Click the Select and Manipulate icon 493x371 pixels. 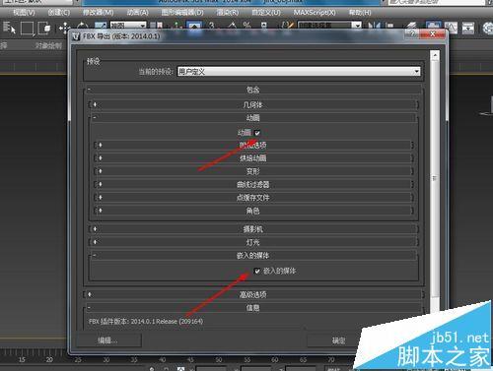coord(177,26)
